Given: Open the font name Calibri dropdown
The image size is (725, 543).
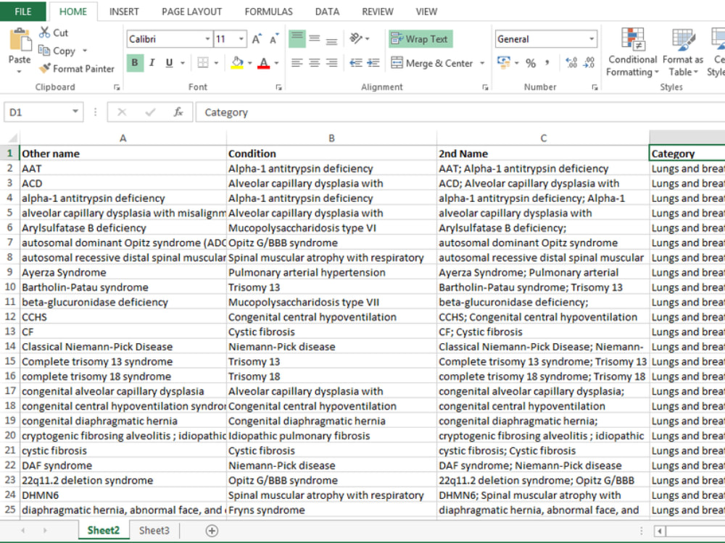Looking at the screenshot, I should [207, 39].
